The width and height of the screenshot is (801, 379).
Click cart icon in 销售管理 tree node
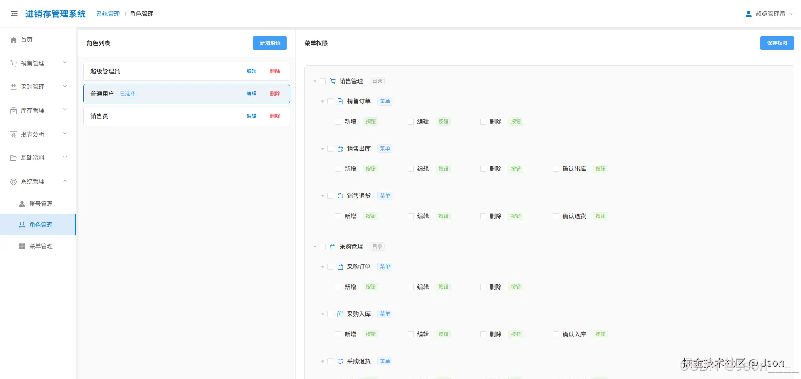point(333,81)
